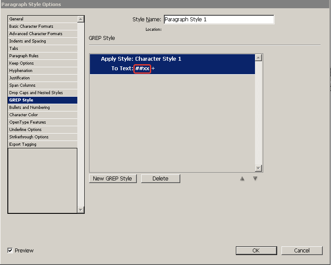331x265 pixels.
Task: Click New GREP Style button
Action: [113, 179]
